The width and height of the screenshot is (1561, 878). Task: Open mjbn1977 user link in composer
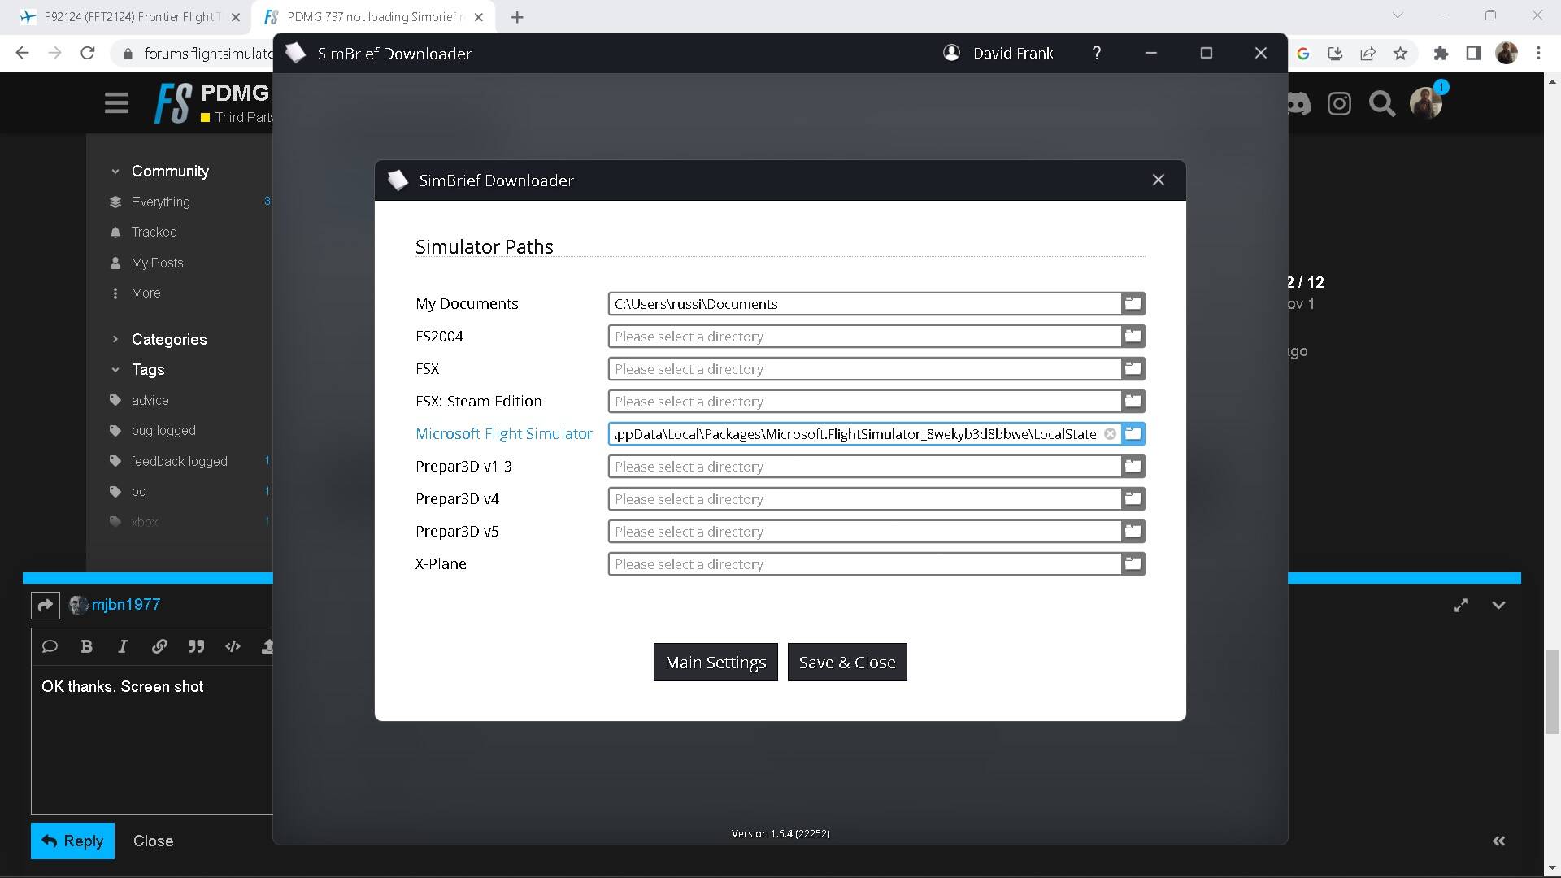pyautogui.click(x=125, y=605)
